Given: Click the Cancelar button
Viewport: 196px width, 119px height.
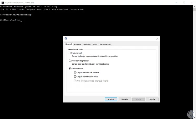Looking at the screenshot, I should tap(125, 99).
